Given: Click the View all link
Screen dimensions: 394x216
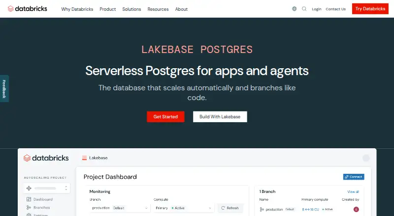Looking at the screenshot, I should tap(353, 191).
